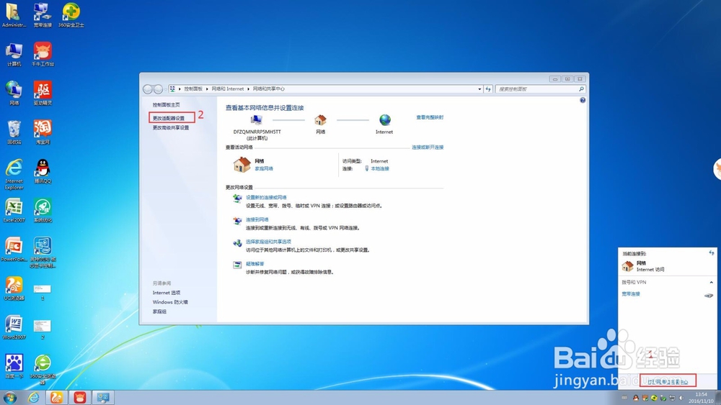Viewport: 721px width, 405px height.
Task: Click the computer icon in network map
Action: (x=257, y=120)
